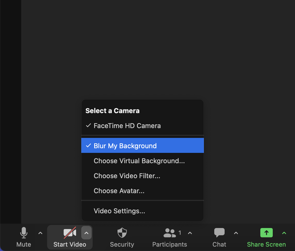Open the Chat bubble icon

(x=219, y=233)
